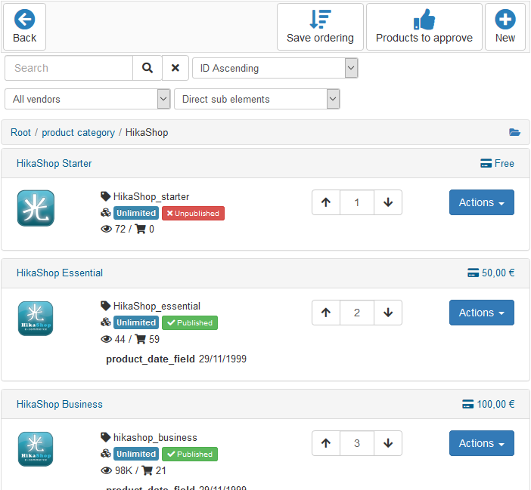
Task: Click tag icon beside HikaShop_starter code
Action: click(x=106, y=196)
